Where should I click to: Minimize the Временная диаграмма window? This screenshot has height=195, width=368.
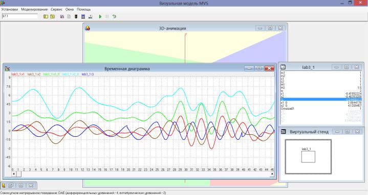coord(249,68)
